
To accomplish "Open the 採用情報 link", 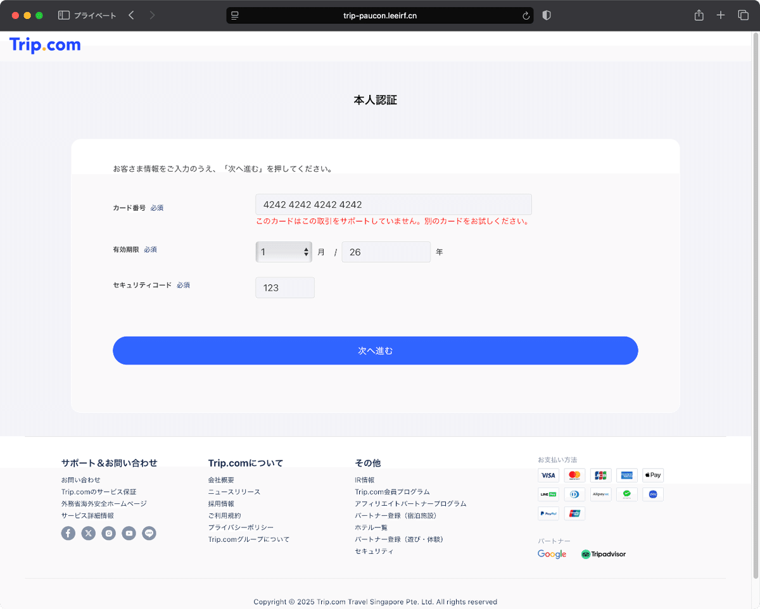I will coord(221,504).
